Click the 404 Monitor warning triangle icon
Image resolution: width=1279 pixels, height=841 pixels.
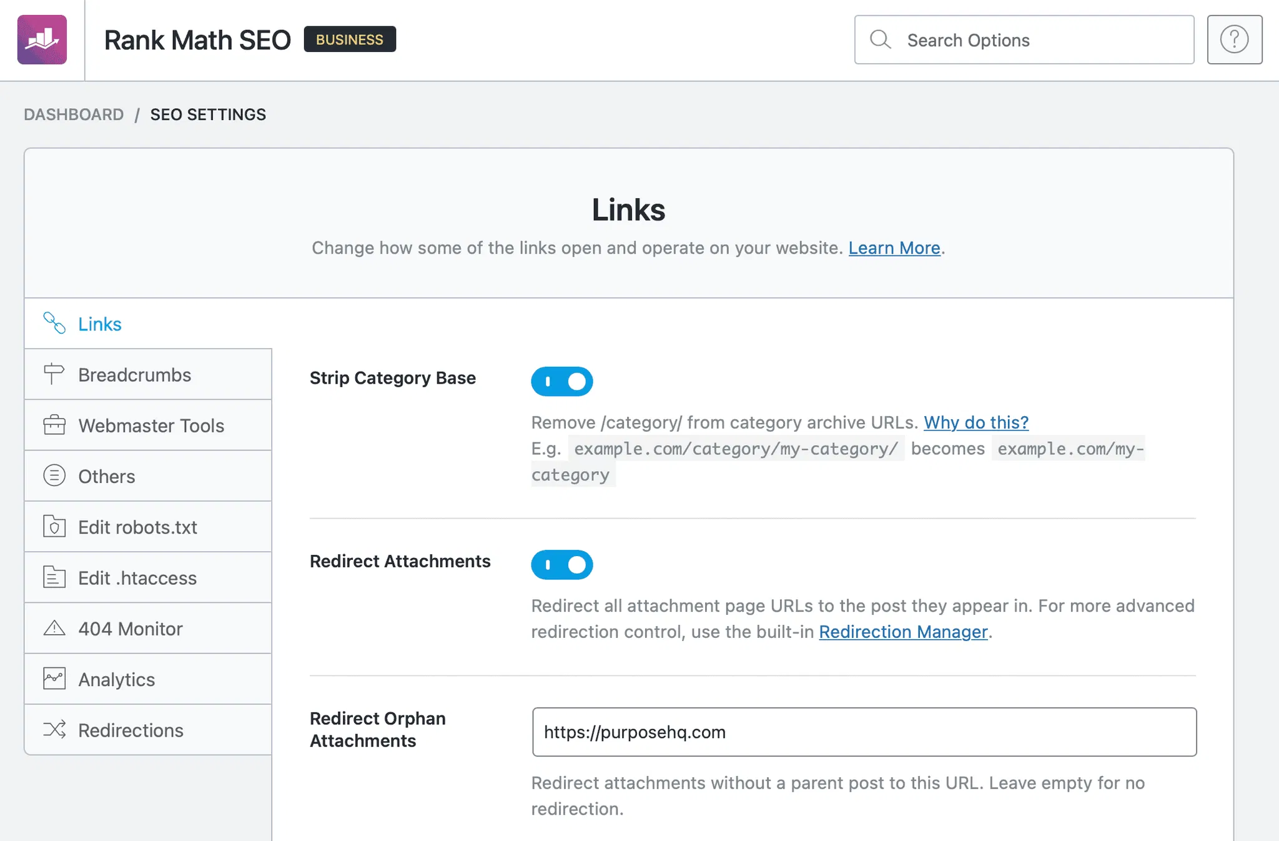click(x=54, y=628)
